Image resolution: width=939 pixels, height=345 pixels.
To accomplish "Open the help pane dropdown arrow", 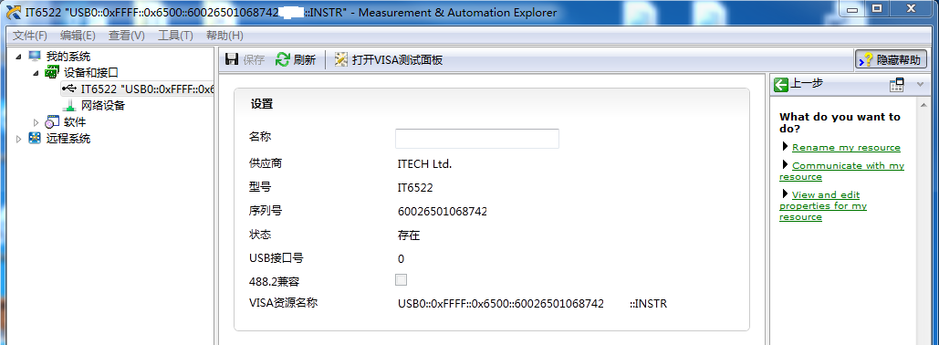I will tap(921, 85).
